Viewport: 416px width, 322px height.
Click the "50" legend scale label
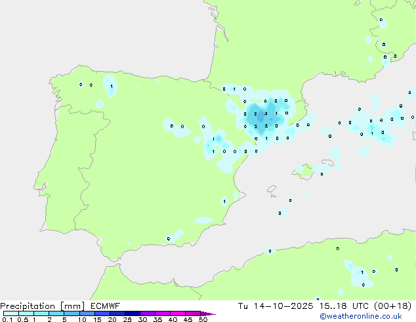[203, 319]
